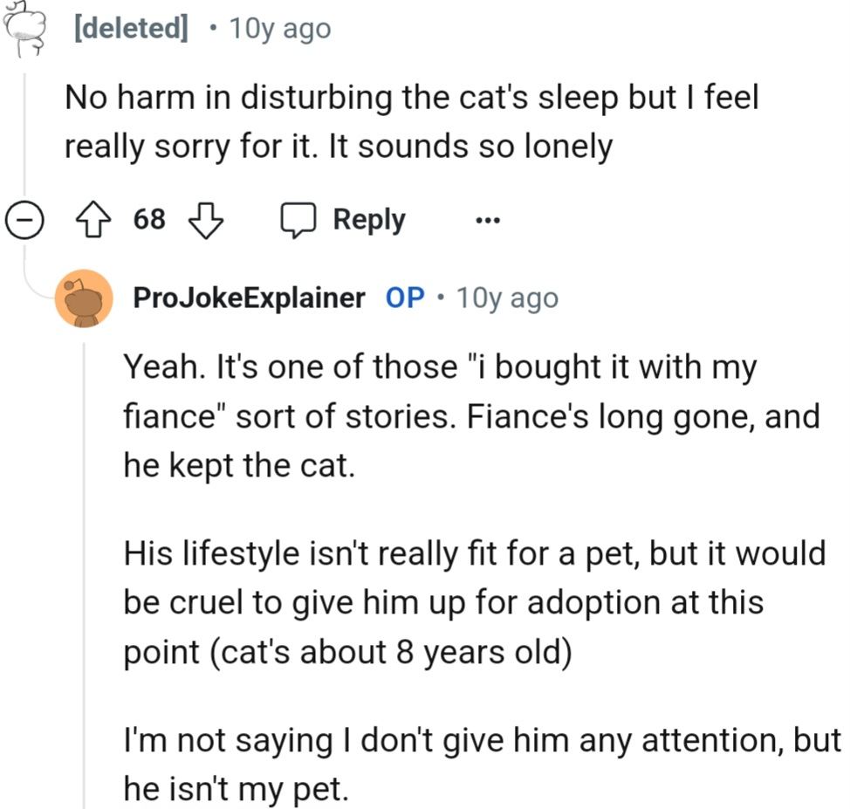Viewport: 850px width, 809px height.
Task: Open the ProJokeExplainer username link
Action: coord(249,298)
